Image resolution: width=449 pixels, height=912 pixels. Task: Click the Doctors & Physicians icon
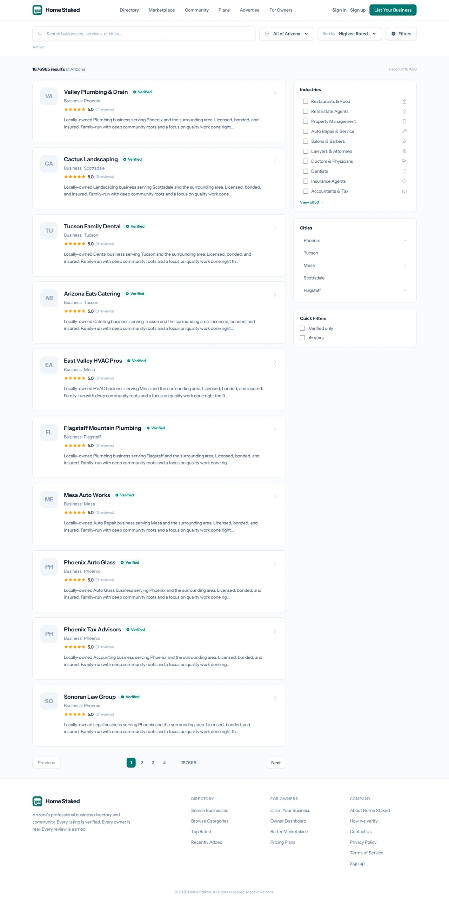point(404,161)
